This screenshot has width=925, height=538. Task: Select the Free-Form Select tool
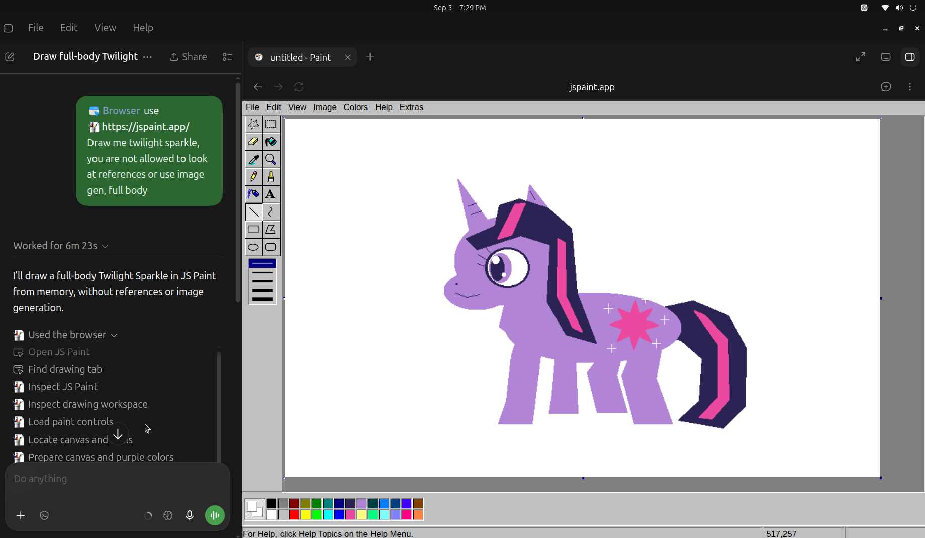click(253, 124)
